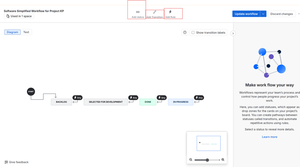Click the Any badge beside IN PROGRESS
The image size is (300, 167).
[199, 98]
